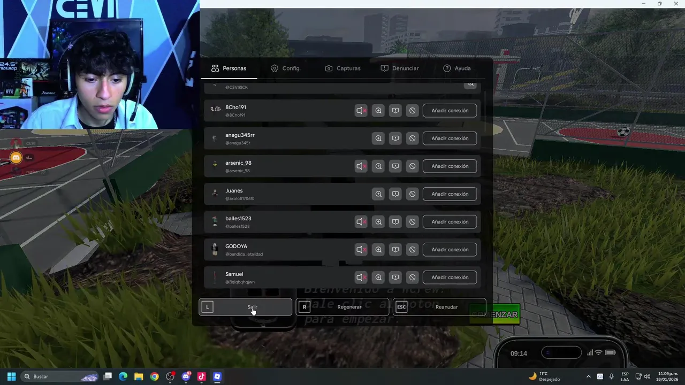Screen dimensions: 685x385
Task: Open Google Chrome from the taskbar
Action: coord(154,376)
